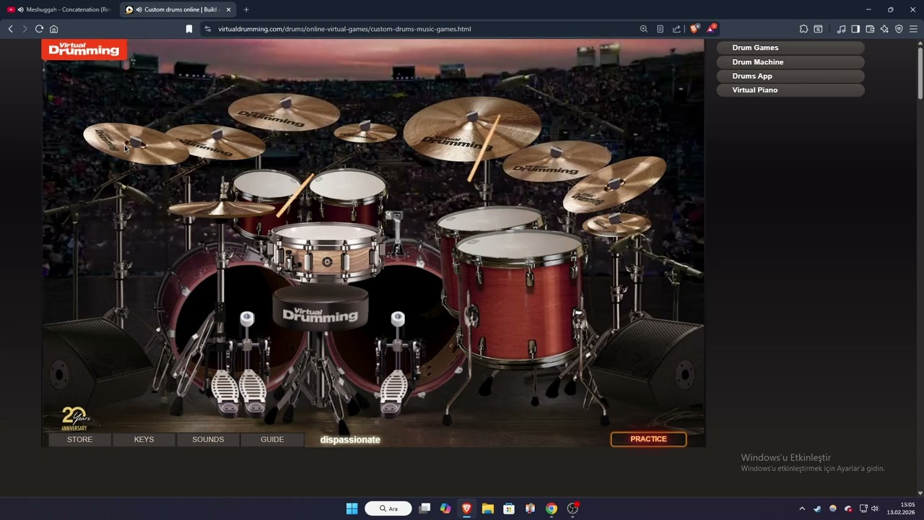Open OBS Studio from taskbar
The width and height of the screenshot is (924, 520).
[572, 508]
